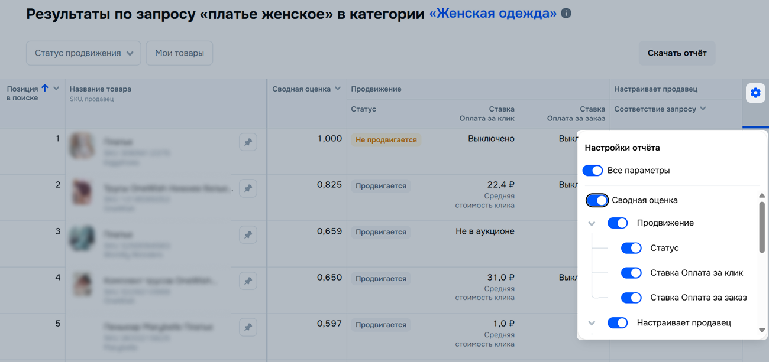769x362 pixels.
Task: Click the settings panel scroll down arrow
Action: click(x=762, y=330)
